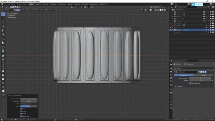The width and height of the screenshot is (215, 121).
Task: Select the Select Box tool
Action: [x=3, y=14]
